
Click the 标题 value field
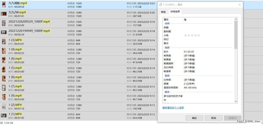208,28
